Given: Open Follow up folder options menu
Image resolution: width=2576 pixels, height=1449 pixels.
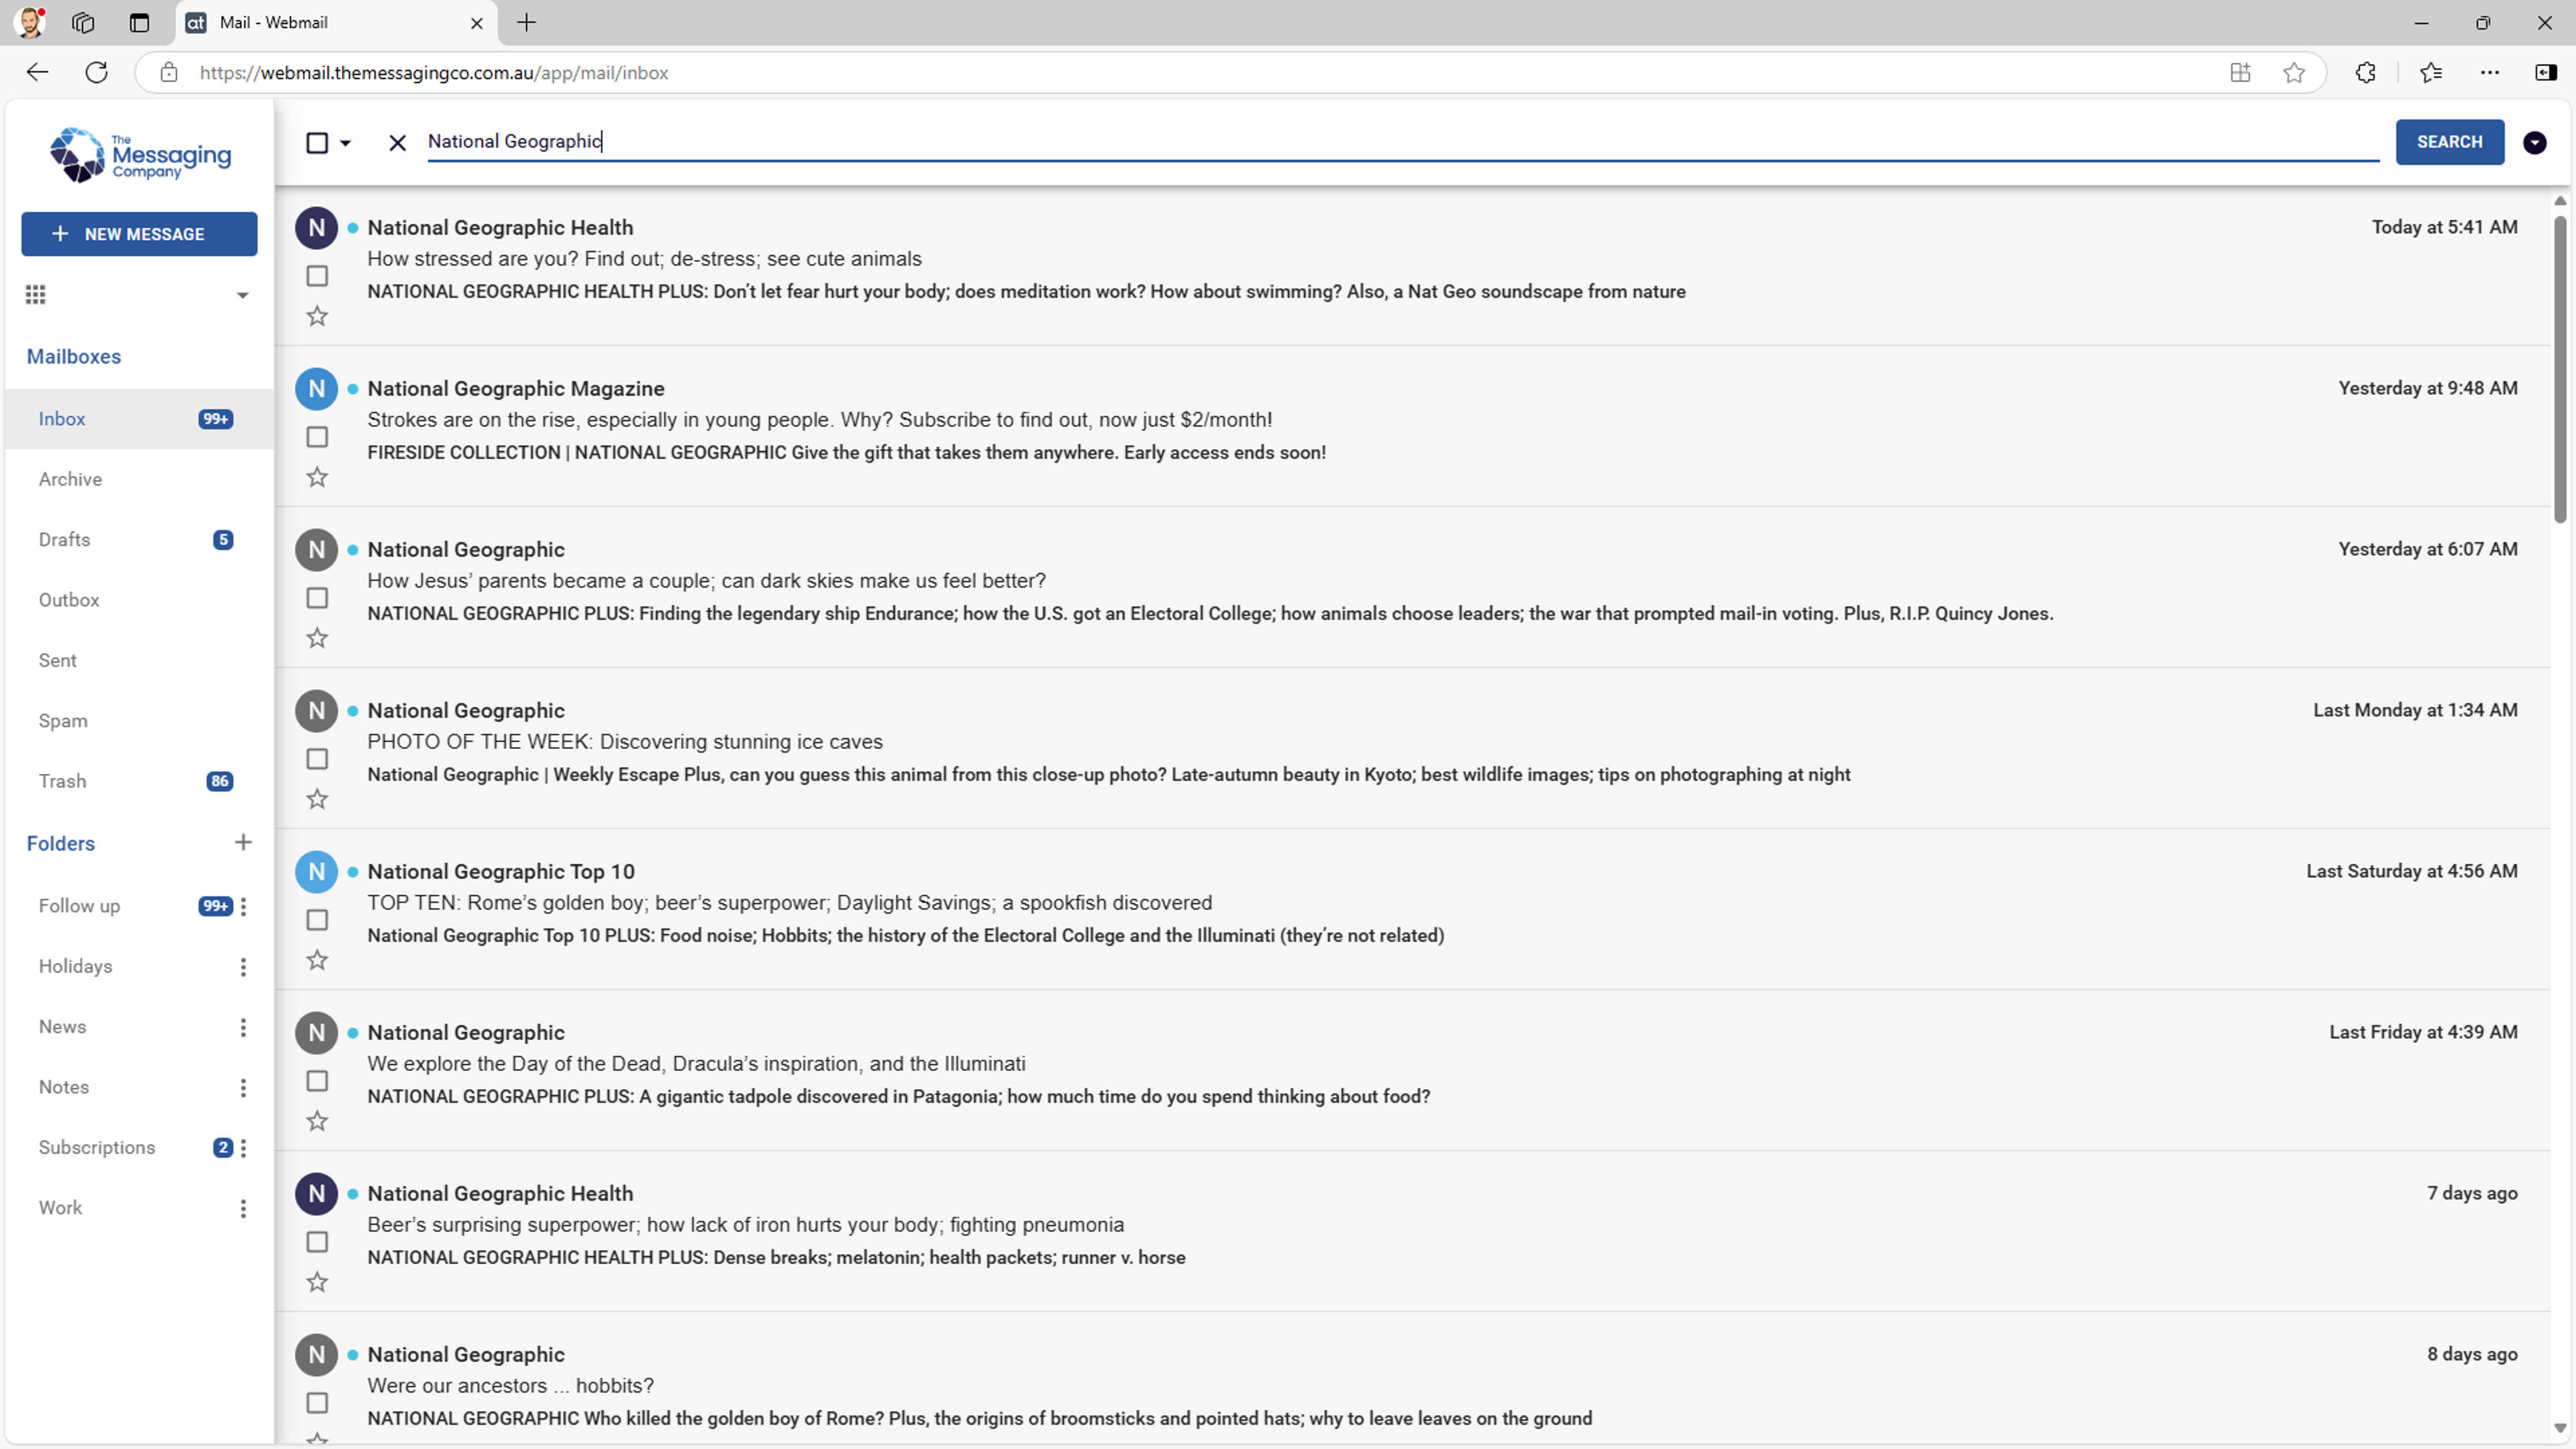Looking at the screenshot, I should pos(243,906).
